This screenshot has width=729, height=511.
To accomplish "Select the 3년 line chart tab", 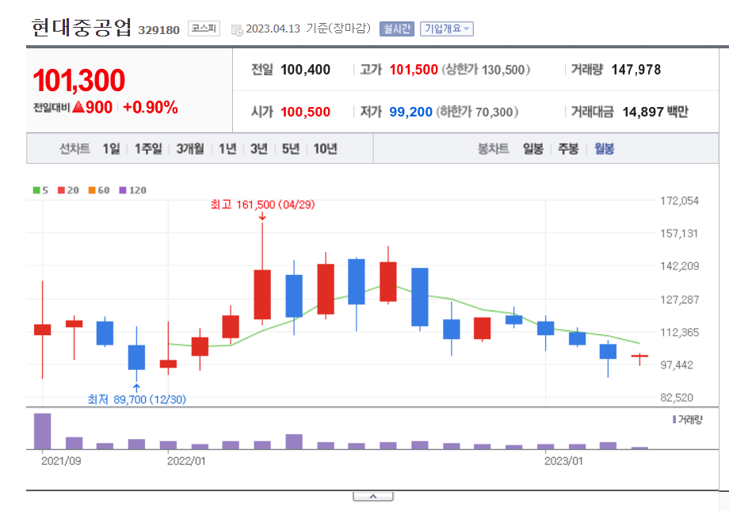I will (259, 149).
